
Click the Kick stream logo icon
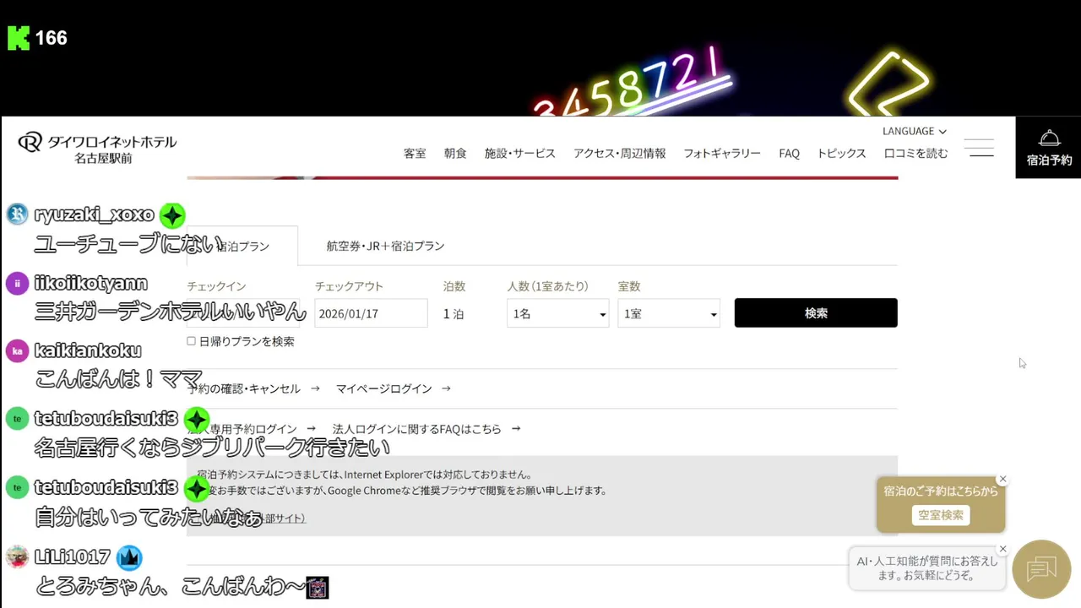click(x=19, y=38)
